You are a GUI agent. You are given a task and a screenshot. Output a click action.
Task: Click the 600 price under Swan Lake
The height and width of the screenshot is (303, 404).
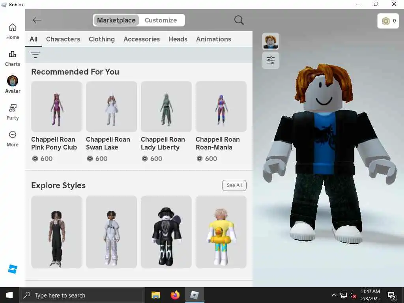point(97,159)
